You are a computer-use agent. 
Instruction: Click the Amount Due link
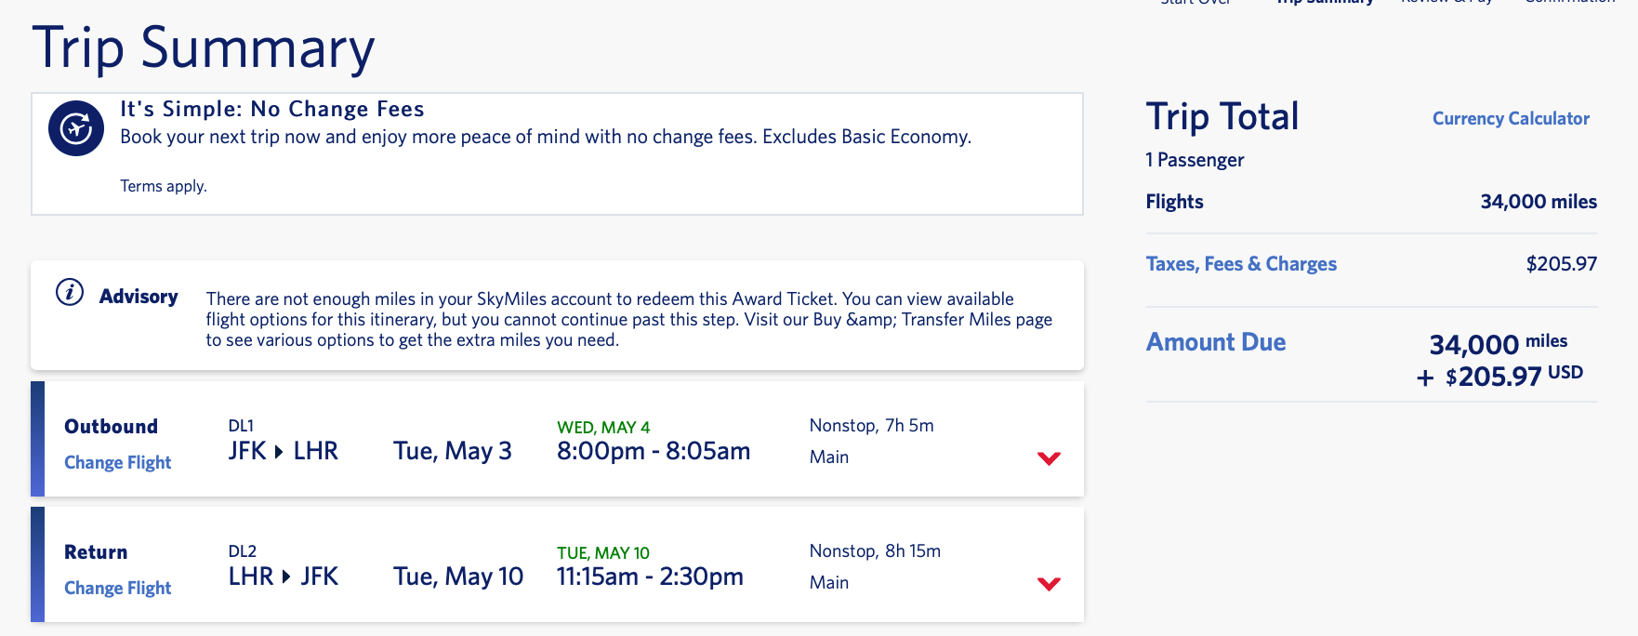1215,342
